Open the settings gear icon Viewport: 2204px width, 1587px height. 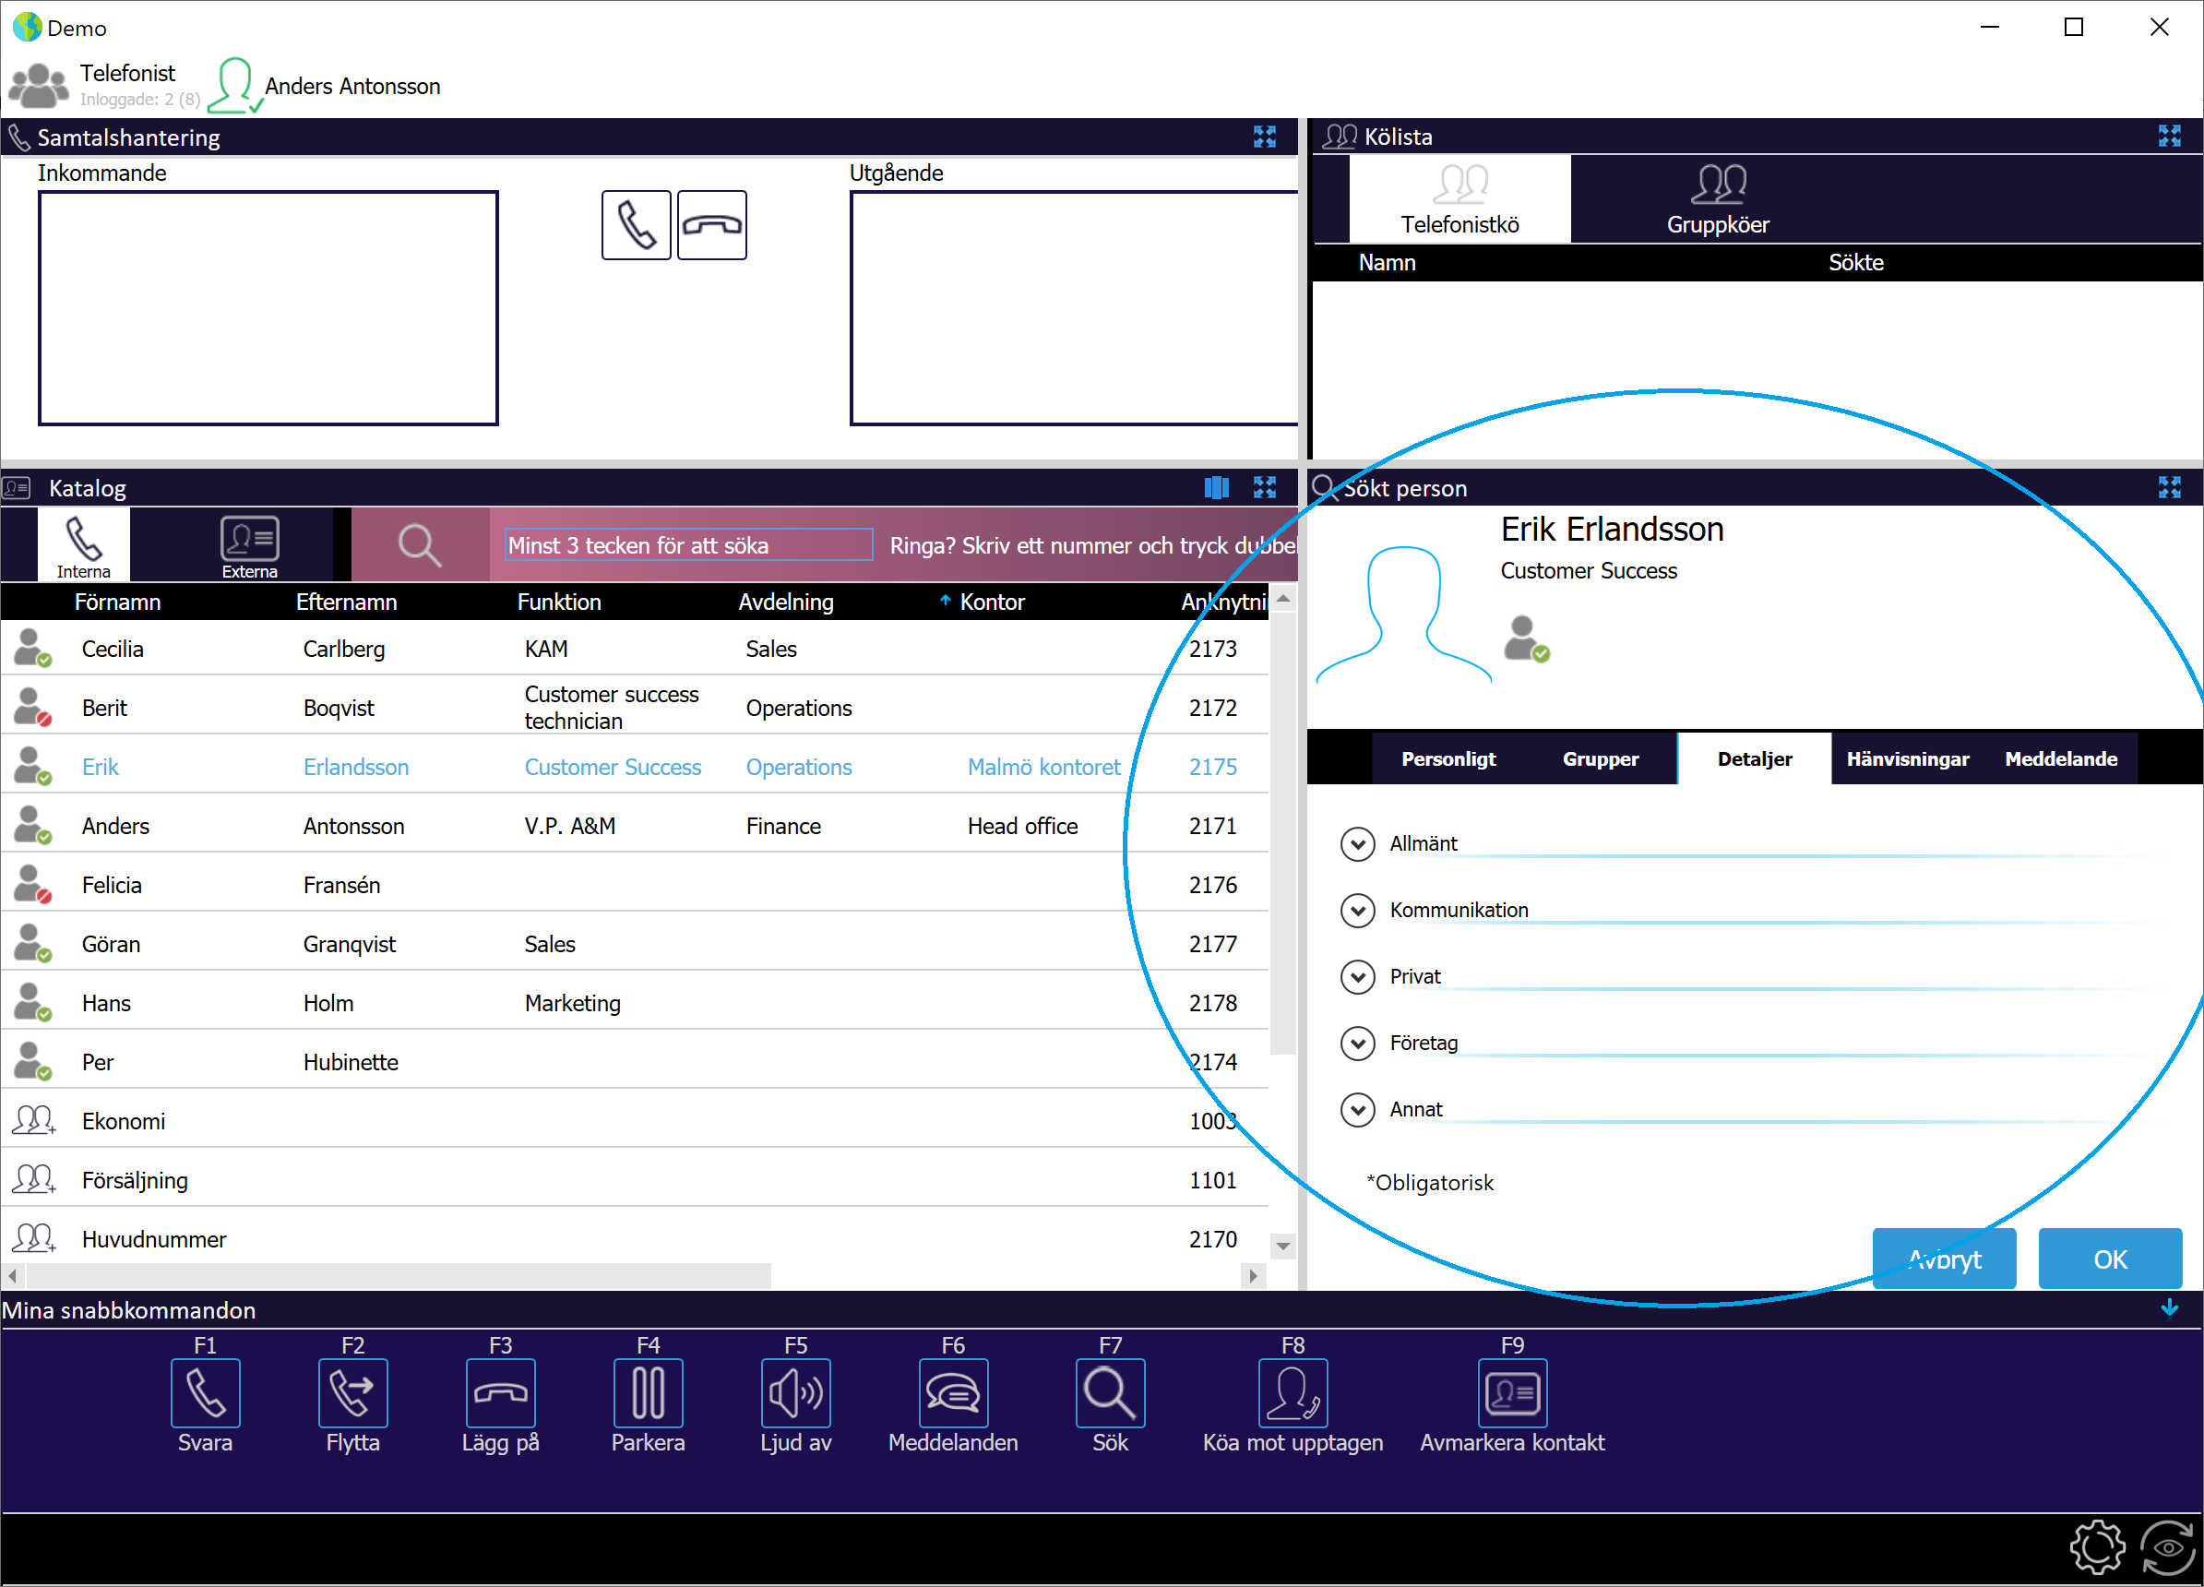click(2097, 1545)
